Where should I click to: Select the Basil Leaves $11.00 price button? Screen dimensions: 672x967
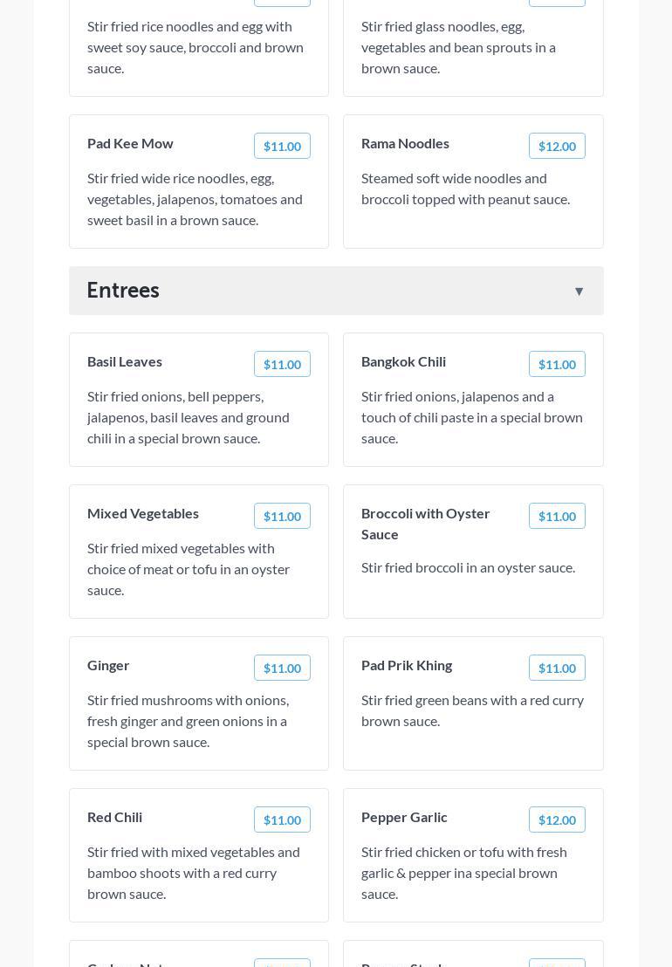(282, 365)
